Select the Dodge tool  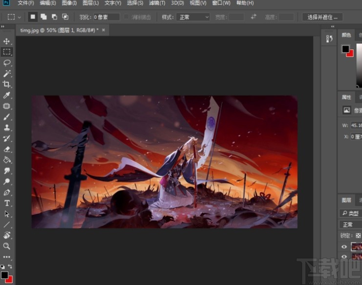tap(6, 182)
